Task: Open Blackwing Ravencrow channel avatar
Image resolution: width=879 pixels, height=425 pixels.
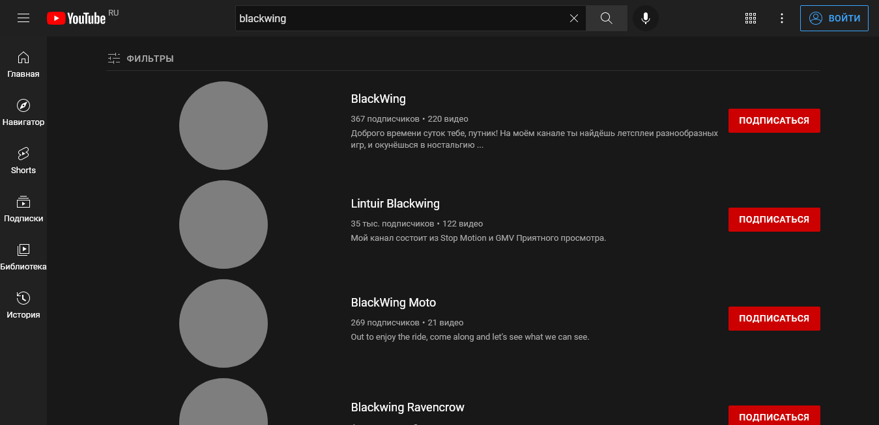Action: (x=223, y=402)
